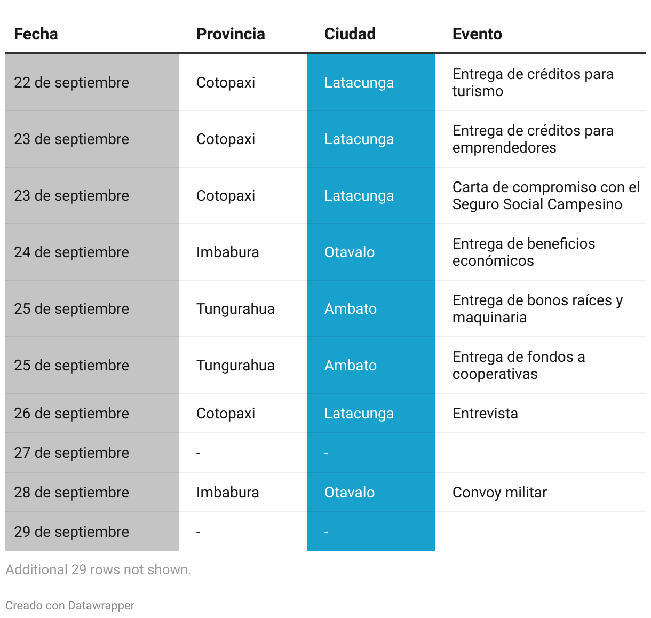Image resolution: width=651 pixels, height=618 pixels.
Task: Select the 22 de septiembre date cell
Action: tap(92, 83)
